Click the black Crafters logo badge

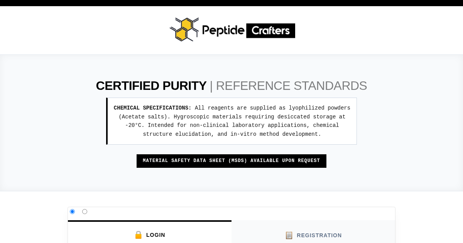pyautogui.click(x=270, y=30)
